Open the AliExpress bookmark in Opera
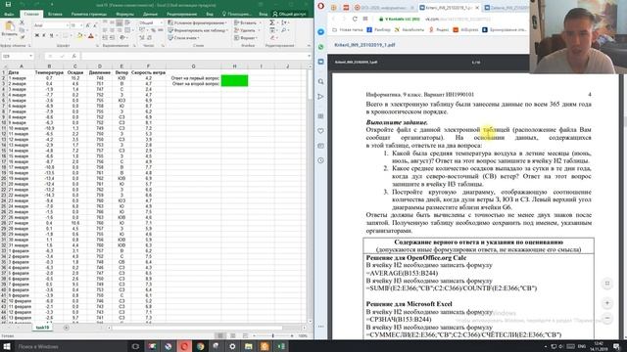Viewport: 627px width, 352px height. [x=465, y=30]
